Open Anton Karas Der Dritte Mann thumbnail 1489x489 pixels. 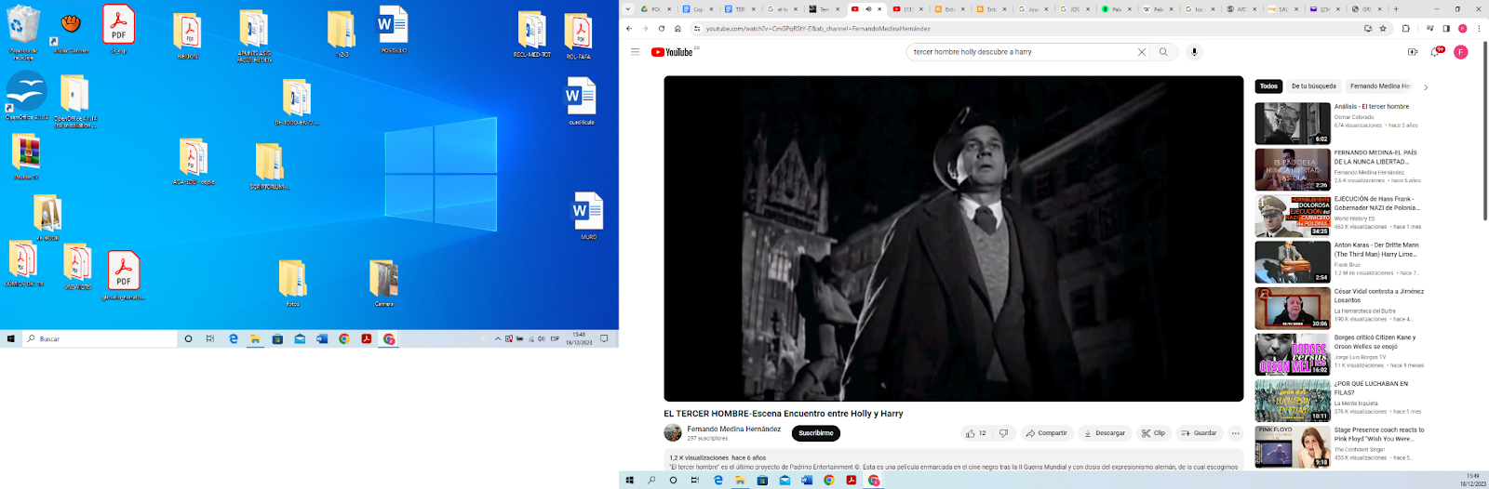coord(1293,261)
